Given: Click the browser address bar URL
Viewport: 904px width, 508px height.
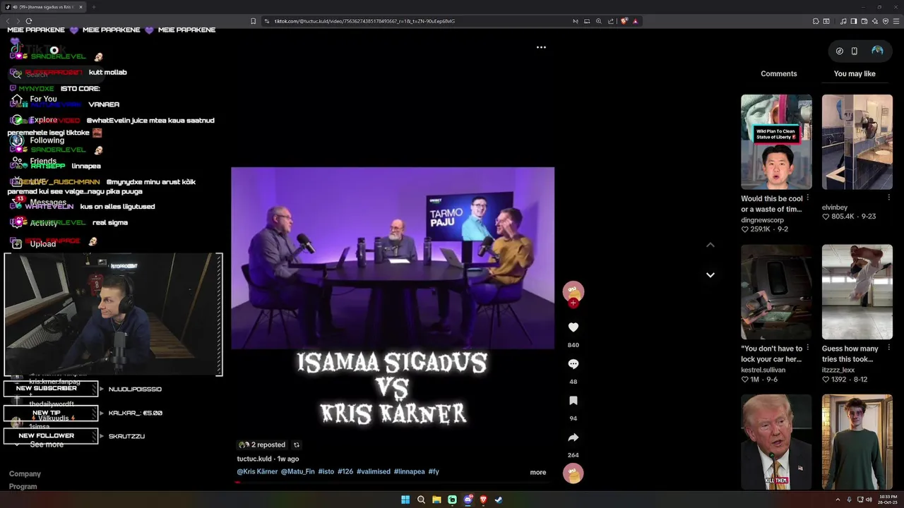Looking at the screenshot, I should 364,21.
